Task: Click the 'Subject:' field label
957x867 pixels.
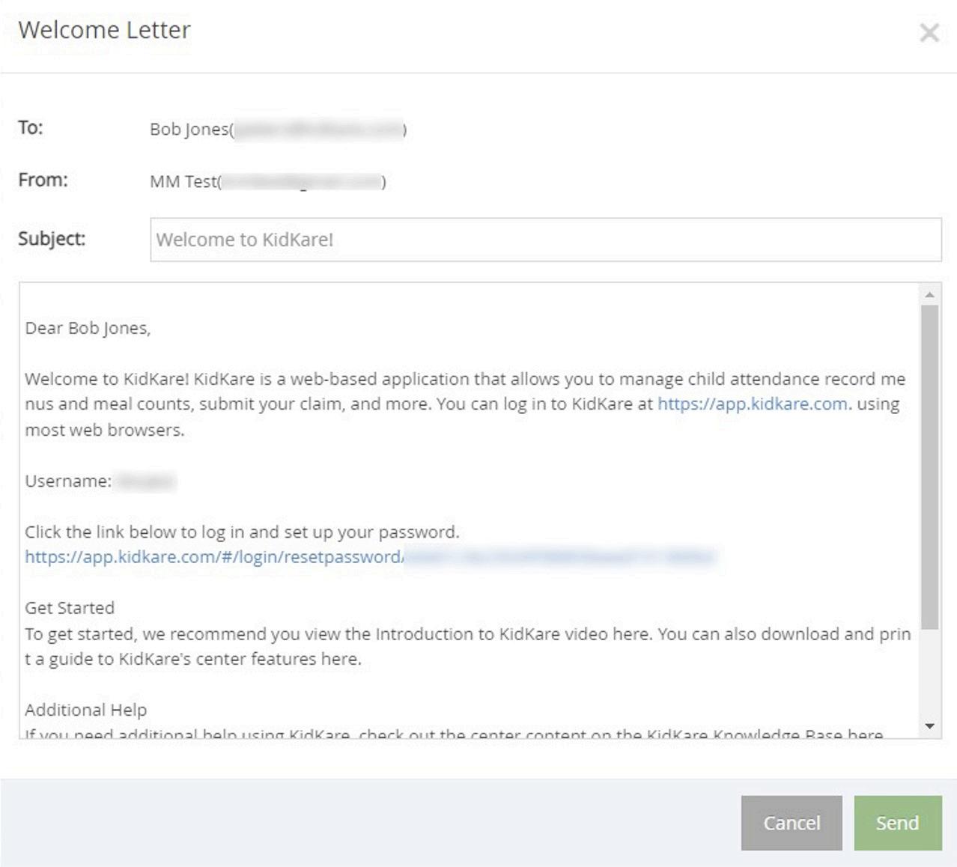Action: [x=52, y=239]
